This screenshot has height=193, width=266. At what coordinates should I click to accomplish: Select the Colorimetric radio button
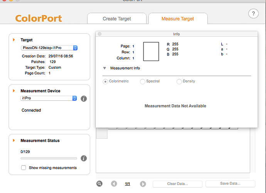105,81
